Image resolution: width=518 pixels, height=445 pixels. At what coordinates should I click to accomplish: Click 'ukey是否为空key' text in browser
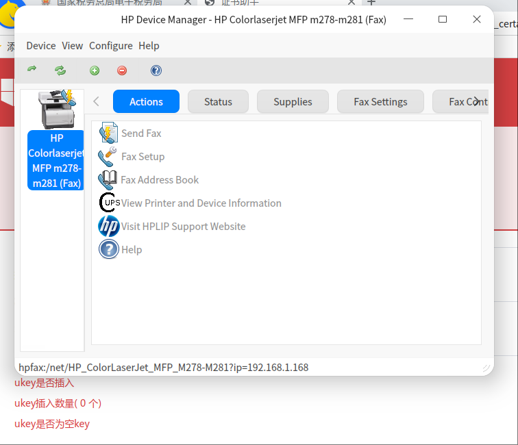[x=52, y=424]
